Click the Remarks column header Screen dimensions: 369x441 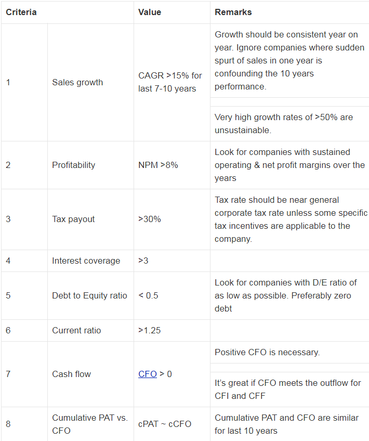[233, 12]
